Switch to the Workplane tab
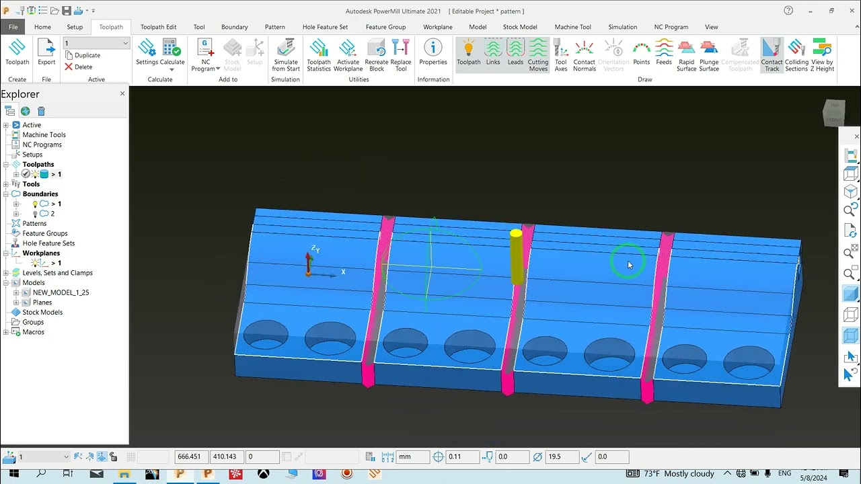 click(437, 27)
